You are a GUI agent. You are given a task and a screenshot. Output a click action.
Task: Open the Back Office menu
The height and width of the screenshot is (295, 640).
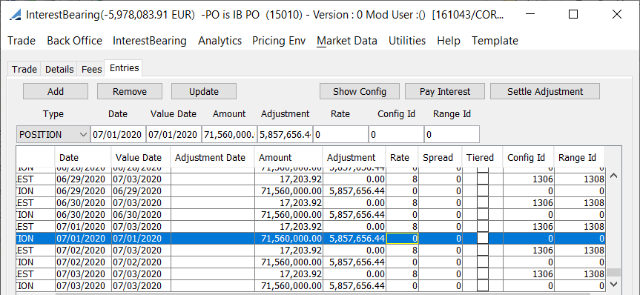(x=74, y=41)
